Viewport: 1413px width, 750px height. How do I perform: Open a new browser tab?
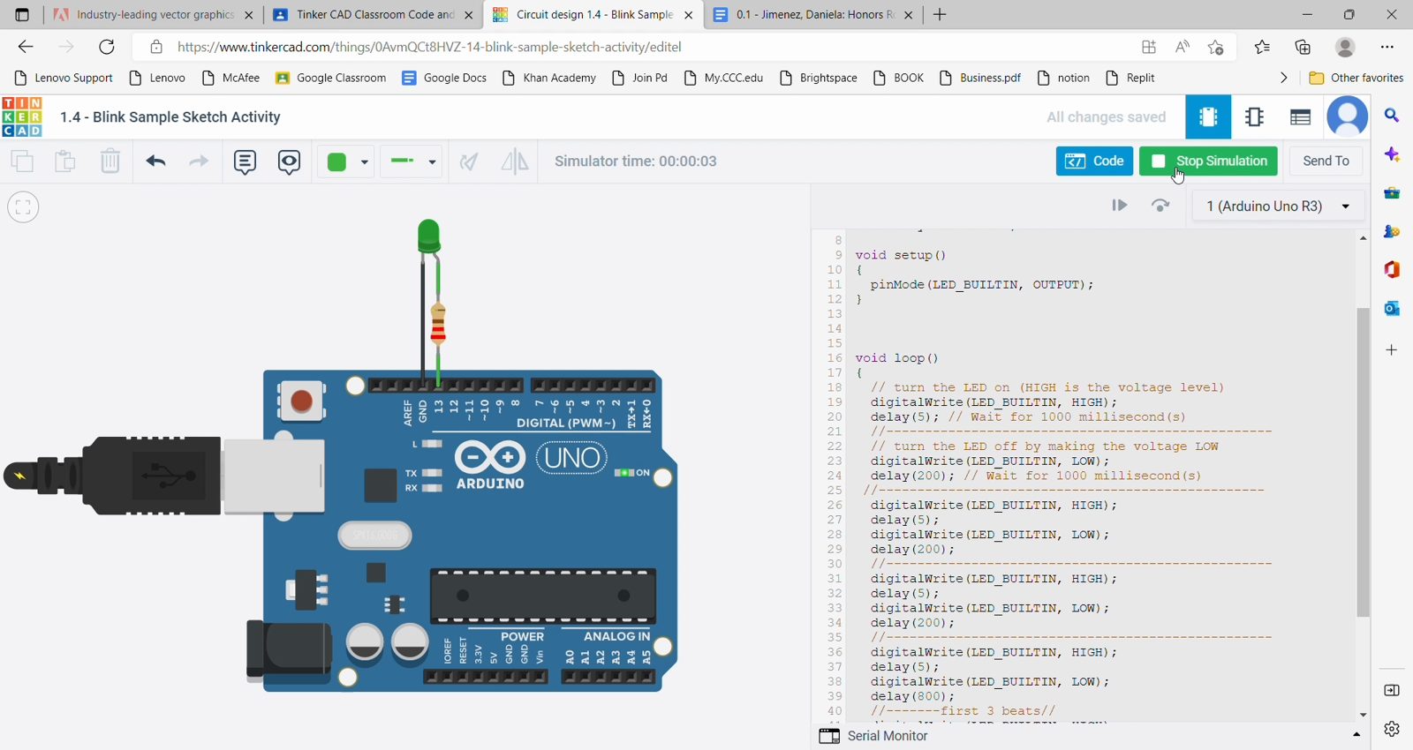point(940,15)
